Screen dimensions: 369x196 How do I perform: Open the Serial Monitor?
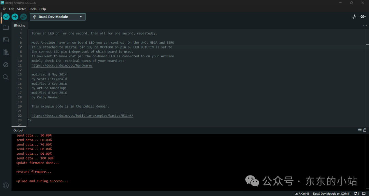(x=363, y=17)
